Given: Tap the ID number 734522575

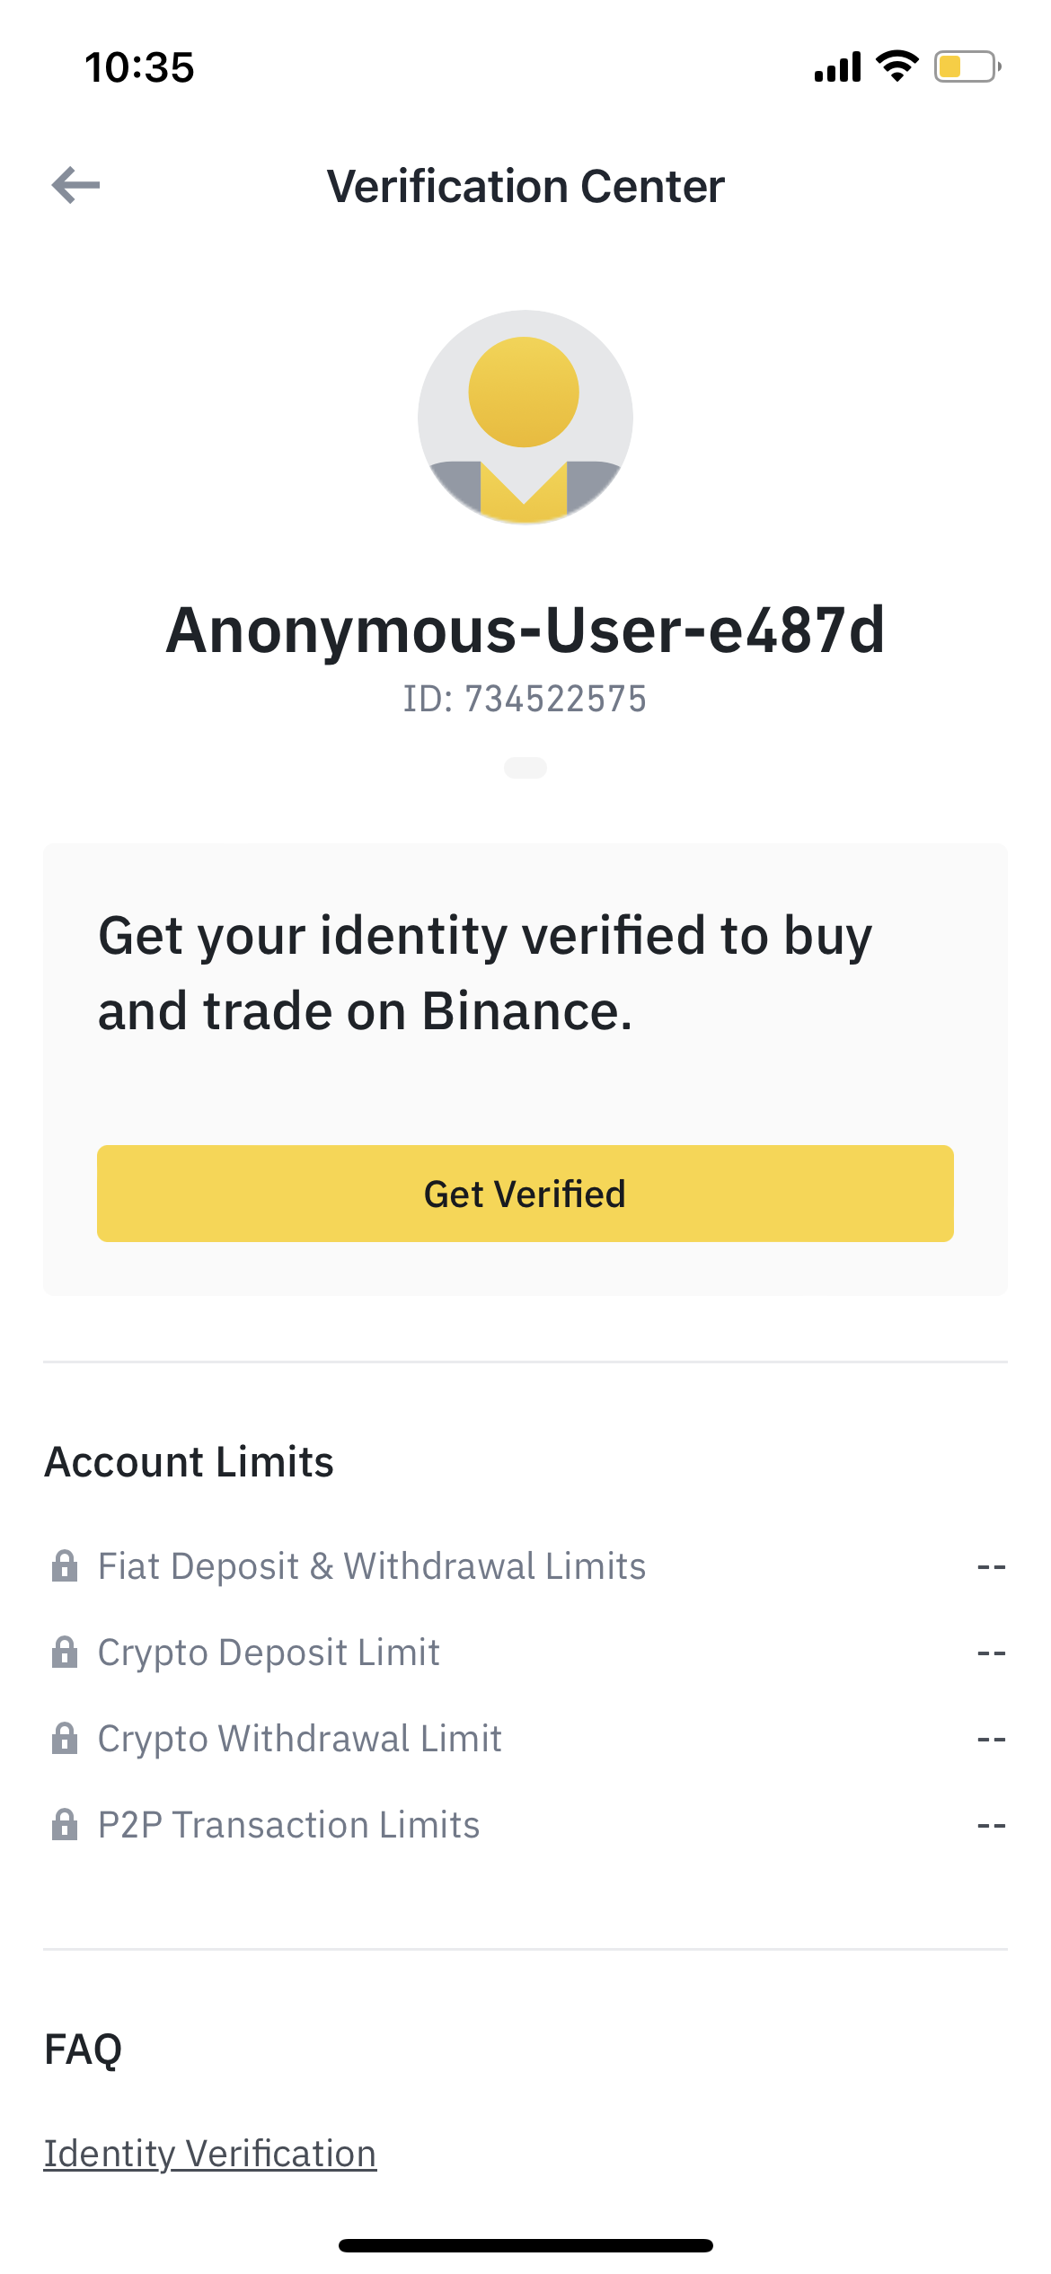Looking at the screenshot, I should pos(525,698).
